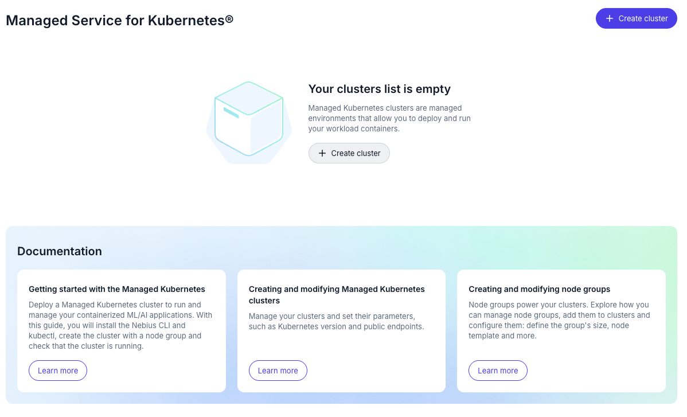Click the Documentation section heading
Image resolution: width=687 pixels, height=417 pixels.
[60, 251]
